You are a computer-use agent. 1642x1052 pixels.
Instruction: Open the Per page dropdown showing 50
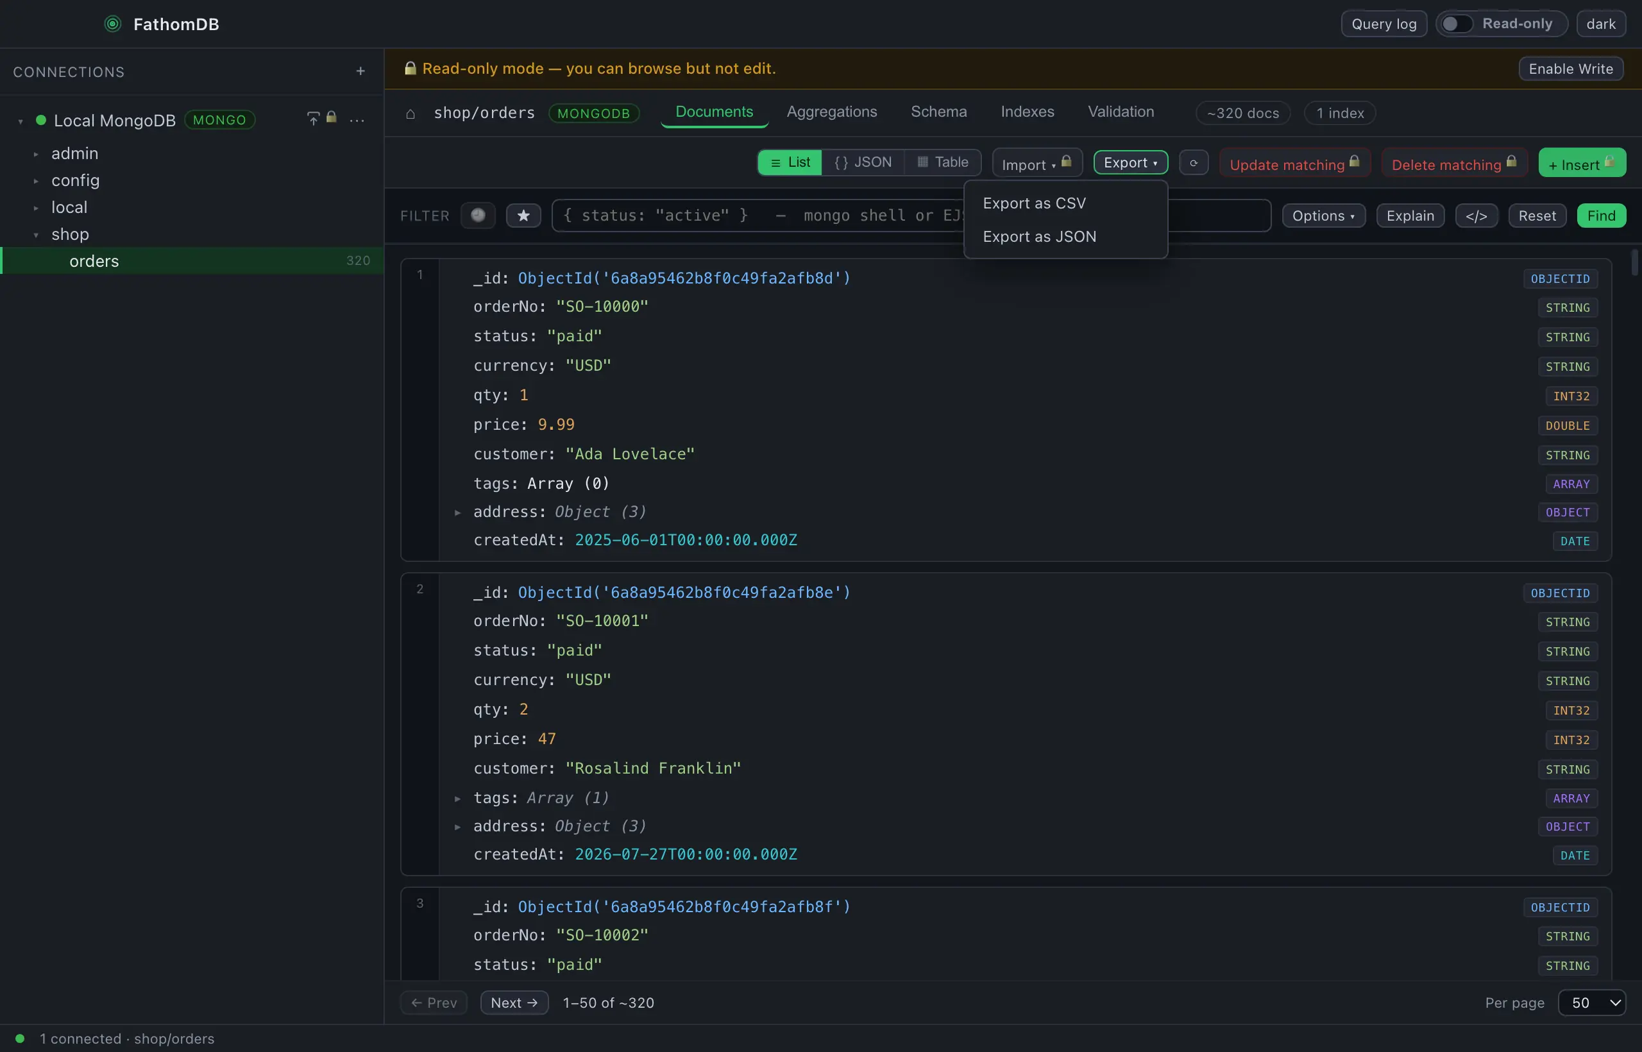pos(1591,1003)
